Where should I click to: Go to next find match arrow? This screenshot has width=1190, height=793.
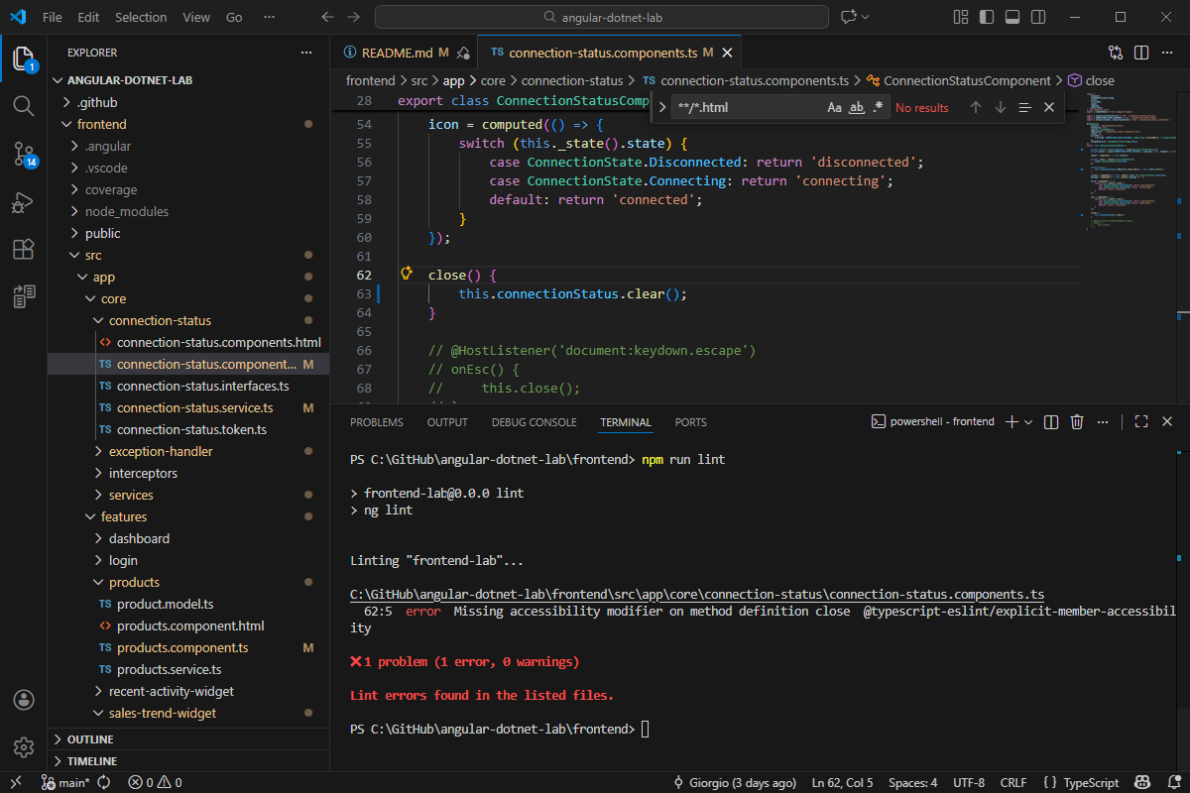pyautogui.click(x=1000, y=107)
